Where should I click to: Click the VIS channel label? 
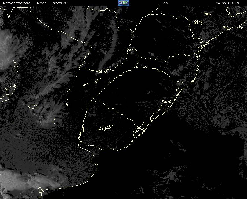165,3
